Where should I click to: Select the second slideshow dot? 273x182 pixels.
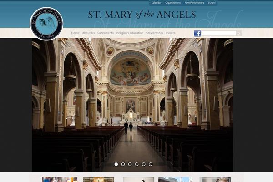coord(123,164)
